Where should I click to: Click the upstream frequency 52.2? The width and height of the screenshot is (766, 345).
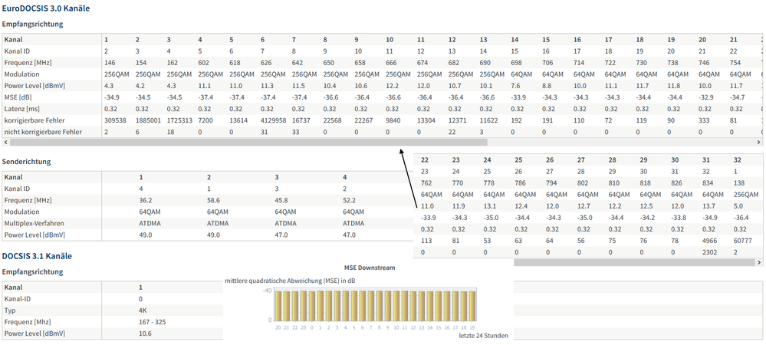(x=350, y=200)
